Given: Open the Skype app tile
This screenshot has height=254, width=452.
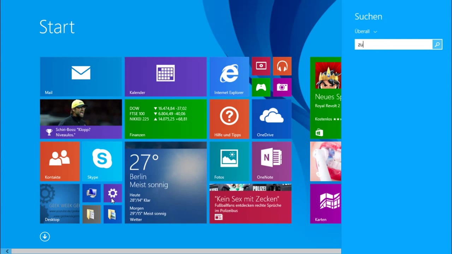Looking at the screenshot, I should click(102, 161).
